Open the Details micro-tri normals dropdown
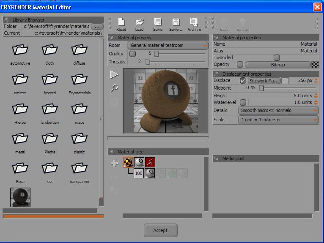The image size is (324, 243). [x=278, y=110]
